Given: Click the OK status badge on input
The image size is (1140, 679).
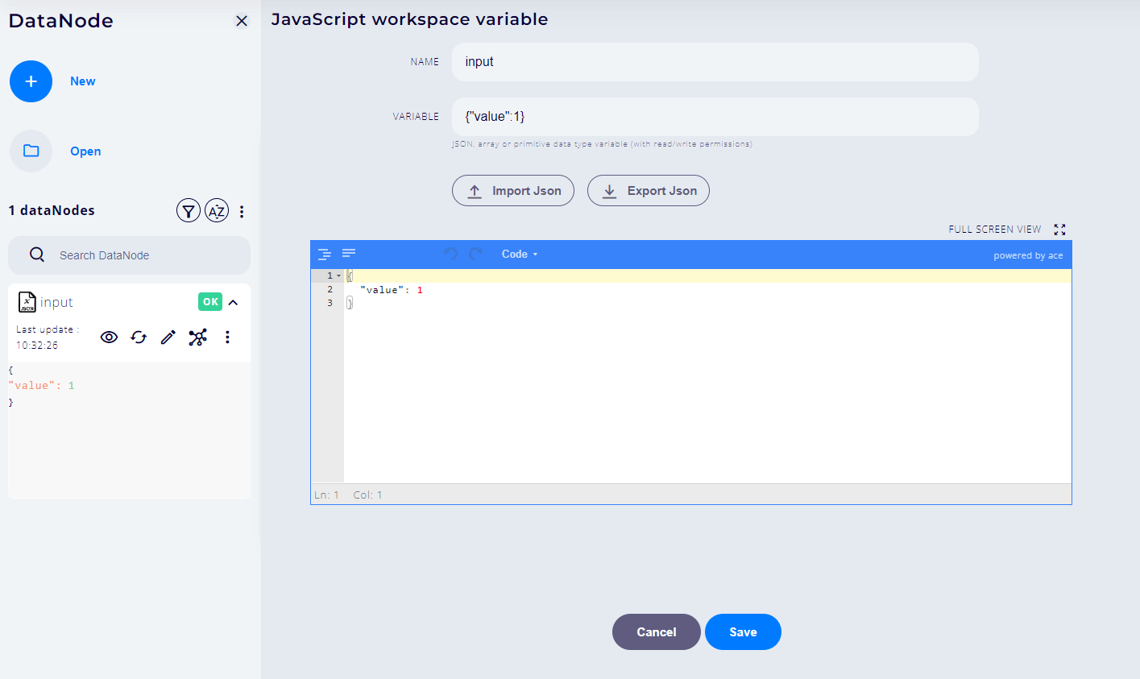Looking at the screenshot, I should pos(210,302).
